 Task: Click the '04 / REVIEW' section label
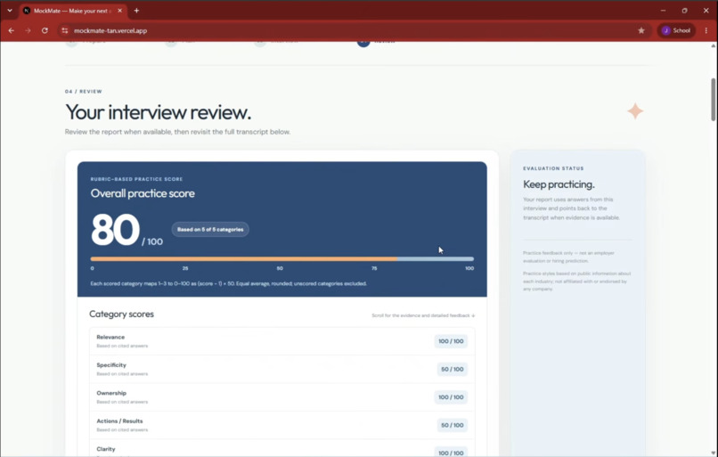pos(84,92)
